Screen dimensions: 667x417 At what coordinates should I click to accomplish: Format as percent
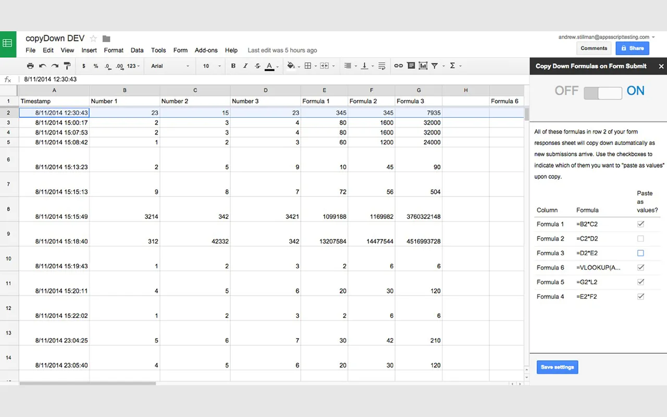(96, 66)
